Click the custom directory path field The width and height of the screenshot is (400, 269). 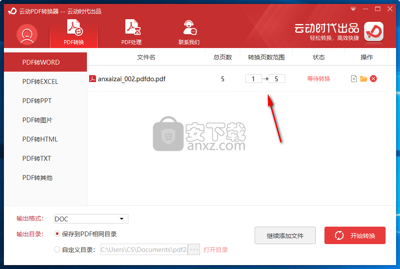pos(144,249)
